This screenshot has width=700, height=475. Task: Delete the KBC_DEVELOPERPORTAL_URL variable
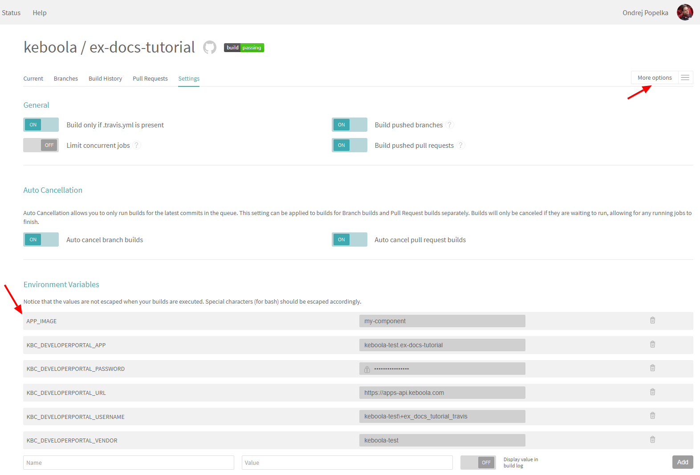[x=652, y=392]
